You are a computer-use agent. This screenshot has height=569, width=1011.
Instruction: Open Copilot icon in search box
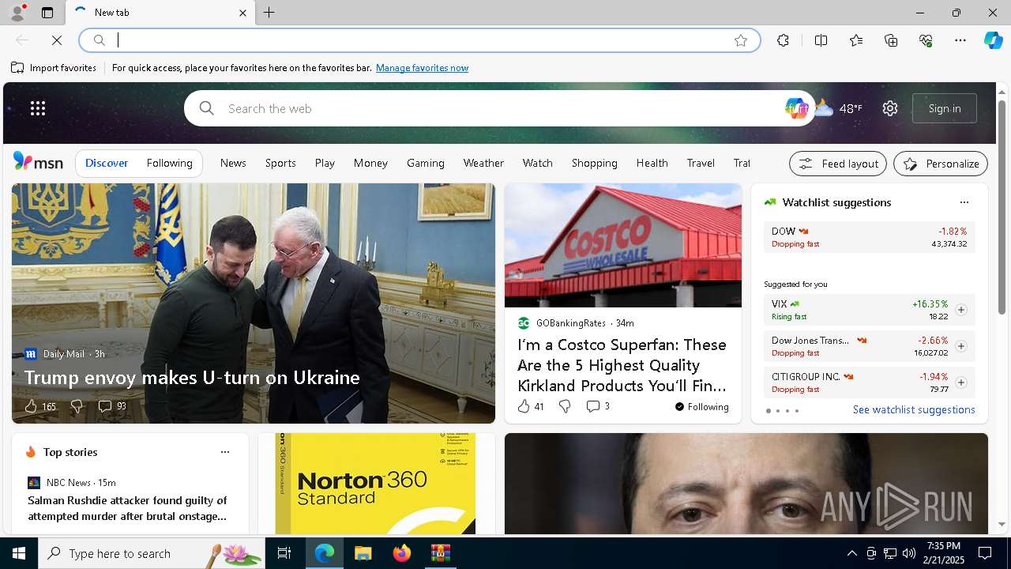point(795,108)
